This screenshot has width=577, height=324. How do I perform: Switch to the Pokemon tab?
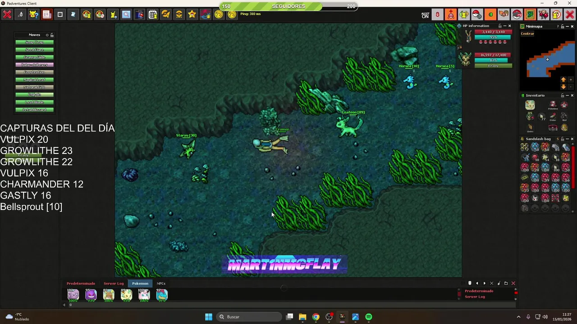click(x=140, y=283)
